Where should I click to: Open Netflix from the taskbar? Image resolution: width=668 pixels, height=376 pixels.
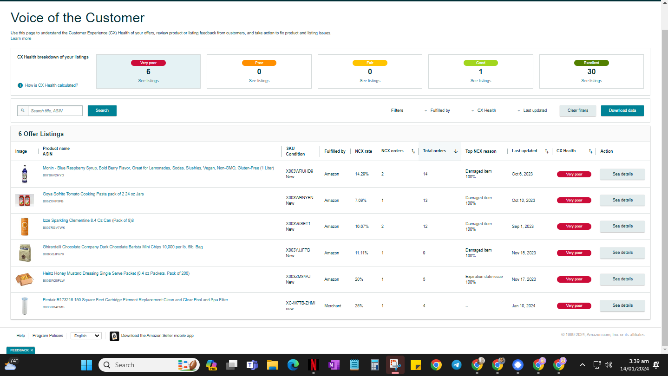pos(313,365)
